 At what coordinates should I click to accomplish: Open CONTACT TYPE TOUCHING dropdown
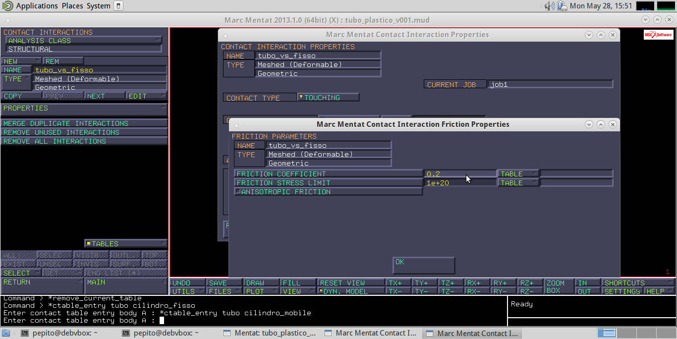click(x=328, y=98)
